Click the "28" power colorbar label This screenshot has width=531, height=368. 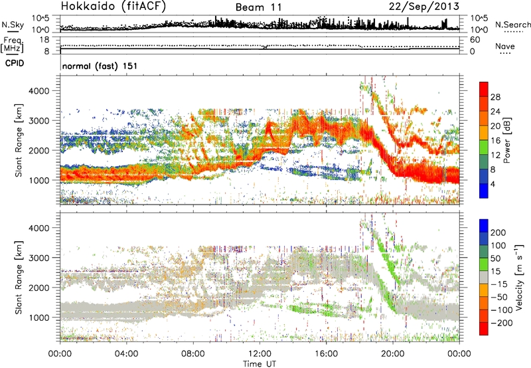click(x=495, y=97)
